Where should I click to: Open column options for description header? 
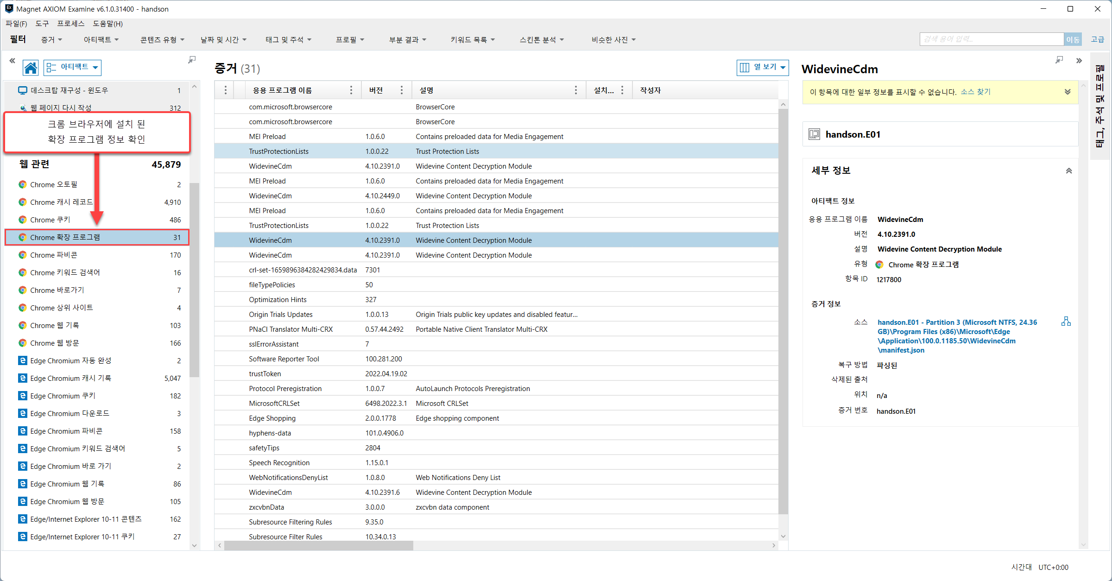point(576,90)
